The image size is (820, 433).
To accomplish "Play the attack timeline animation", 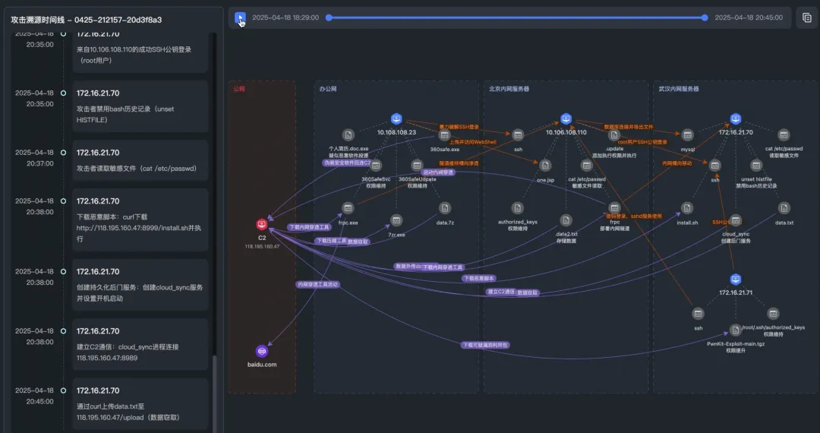I will (240, 17).
